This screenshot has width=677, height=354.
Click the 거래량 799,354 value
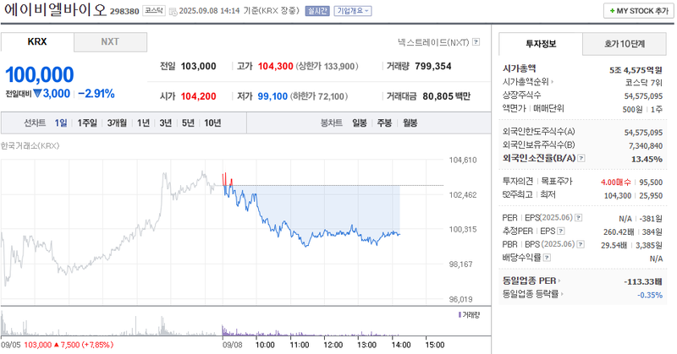433,67
